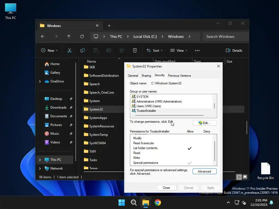Click the chevron after This PC in path

[x=128, y=36]
